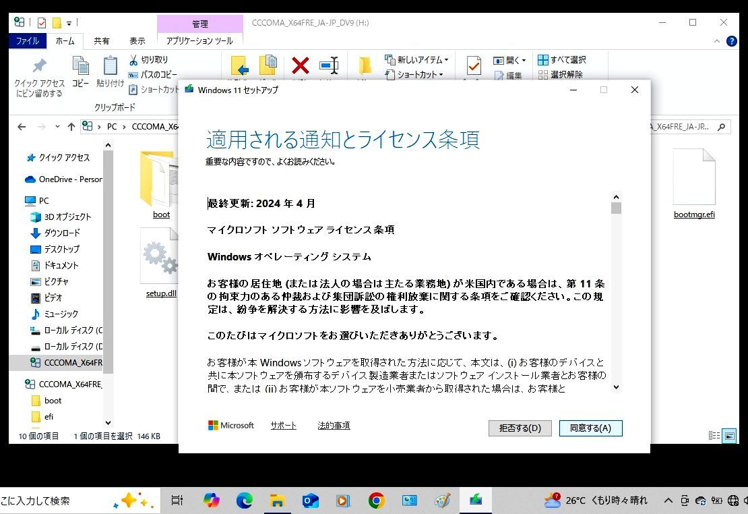The width and height of the screenshot is (748, 514).
Task: Select ピクチャ in navigation pane
Action: click(x=50, y=282)
